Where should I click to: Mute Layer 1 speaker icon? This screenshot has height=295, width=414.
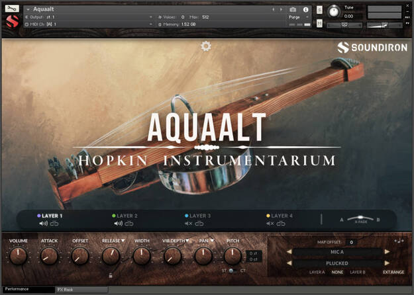tap(44, 224)
